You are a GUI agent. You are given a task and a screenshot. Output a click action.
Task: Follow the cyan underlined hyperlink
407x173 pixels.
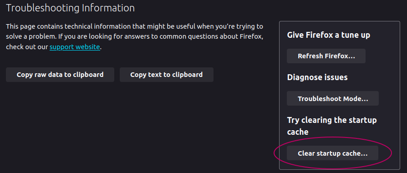coord(75,47)
